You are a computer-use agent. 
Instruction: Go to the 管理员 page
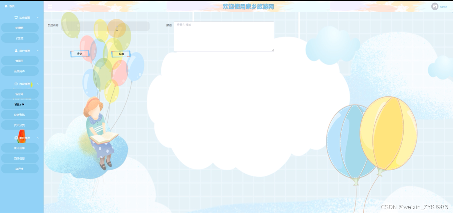click(20, 61)
